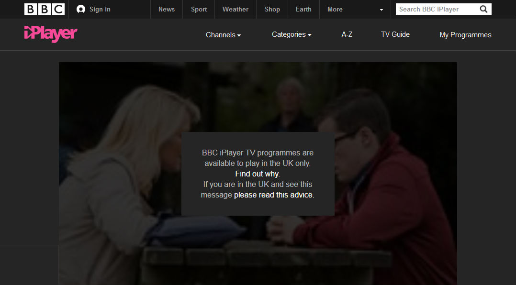Click the More nav item
This screenshot has height=285, width=516.
(x=335, y=9)
